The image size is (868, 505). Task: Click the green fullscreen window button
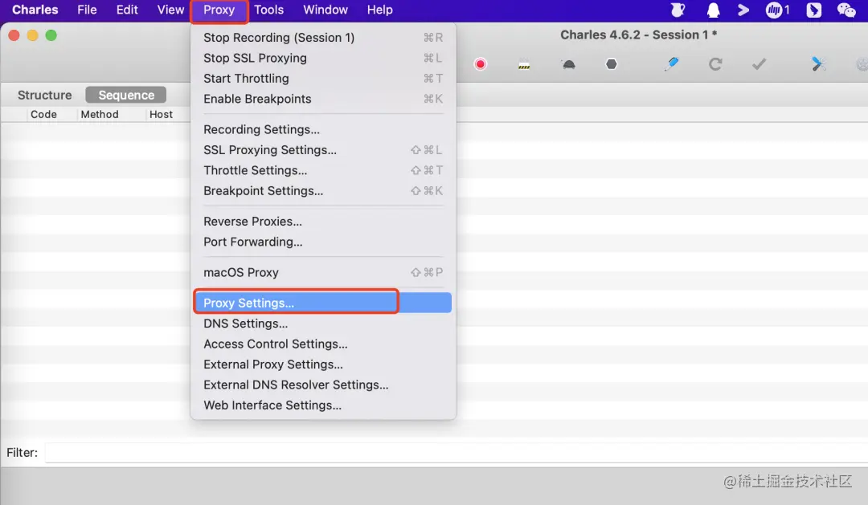pyautogui.click(x=51, y=35)
